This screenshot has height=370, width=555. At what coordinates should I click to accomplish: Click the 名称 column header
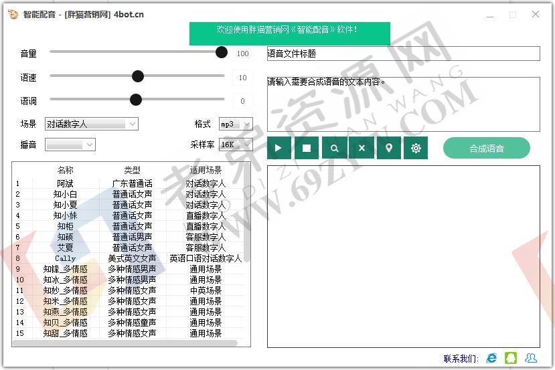click(x=66, y=170)
